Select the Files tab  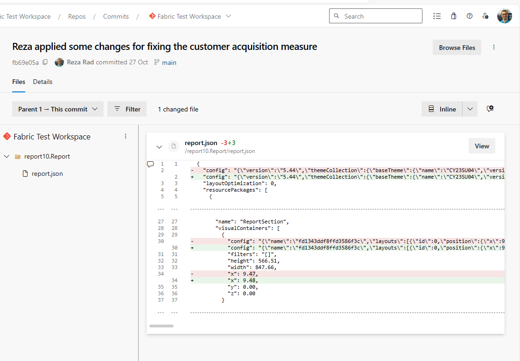click(19, 82)
